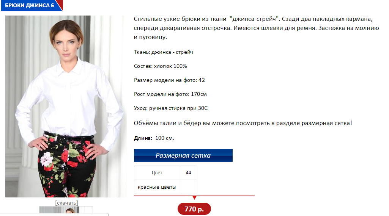
Task: Click the product description paragraph text
Action: pyautogui.click(x=256, y=28)
